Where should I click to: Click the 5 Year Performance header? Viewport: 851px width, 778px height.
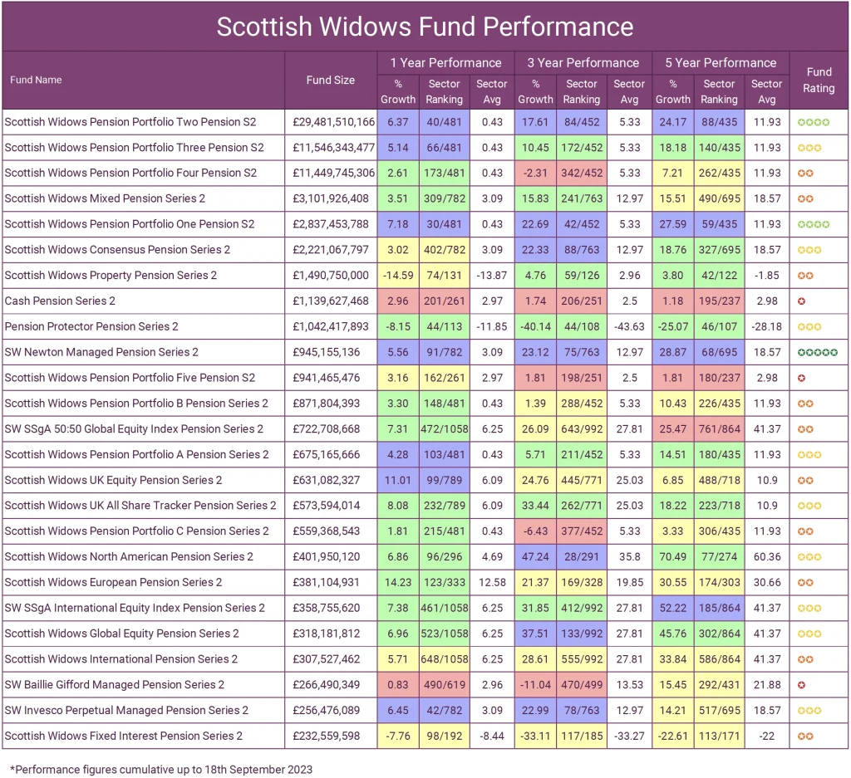tap(720, 62)
